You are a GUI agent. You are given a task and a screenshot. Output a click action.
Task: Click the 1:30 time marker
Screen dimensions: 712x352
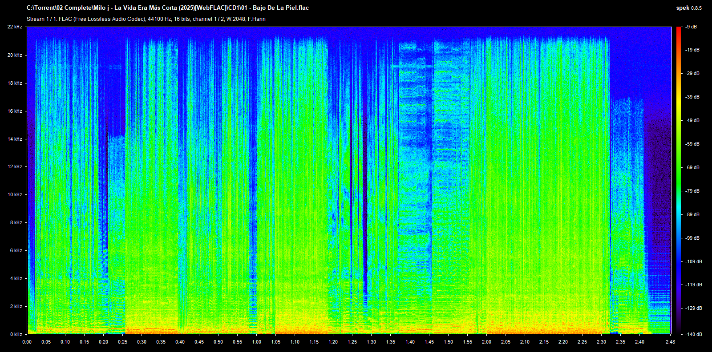(372, 342)
